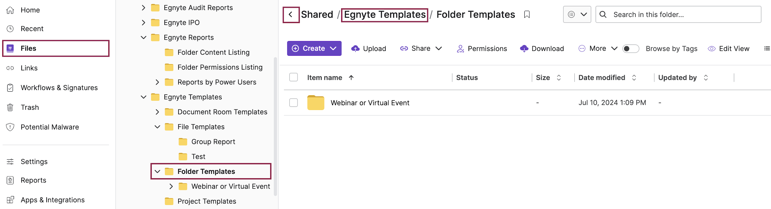The width and height of the screenshot is (771, 209).
Task: Select Files in the sidebar
Action: pyautogui.click(x=56, y=48)
